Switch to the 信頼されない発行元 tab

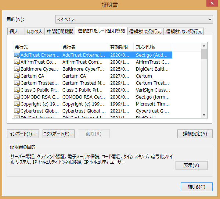pyautogui.click(x=184, y=32)
